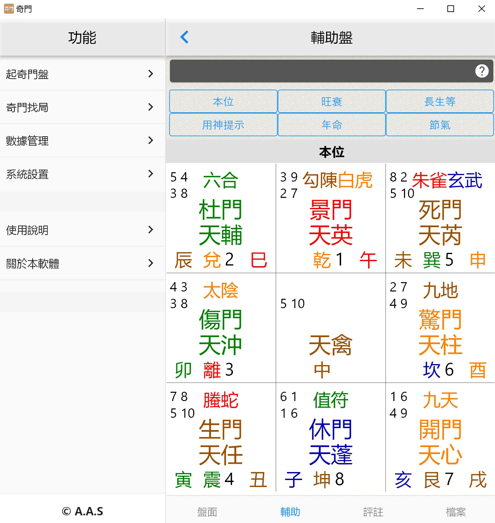Open the 數據管理 menu item
Screen dimensions: 495x523
[83, 140]
